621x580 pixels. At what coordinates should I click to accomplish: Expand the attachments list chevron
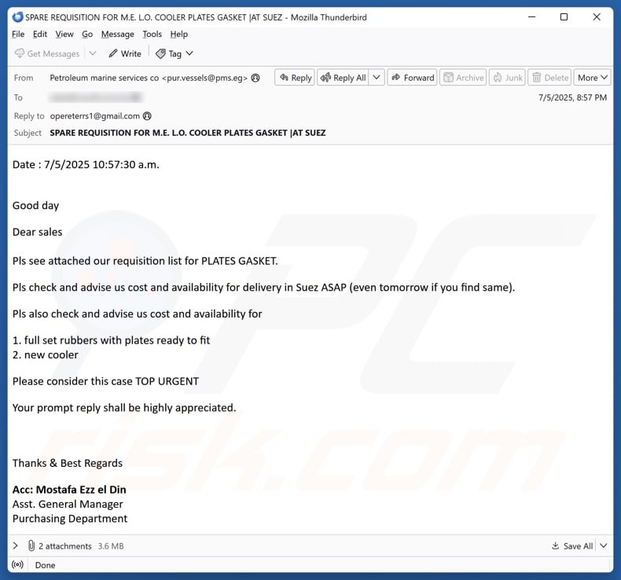(16, 545)
